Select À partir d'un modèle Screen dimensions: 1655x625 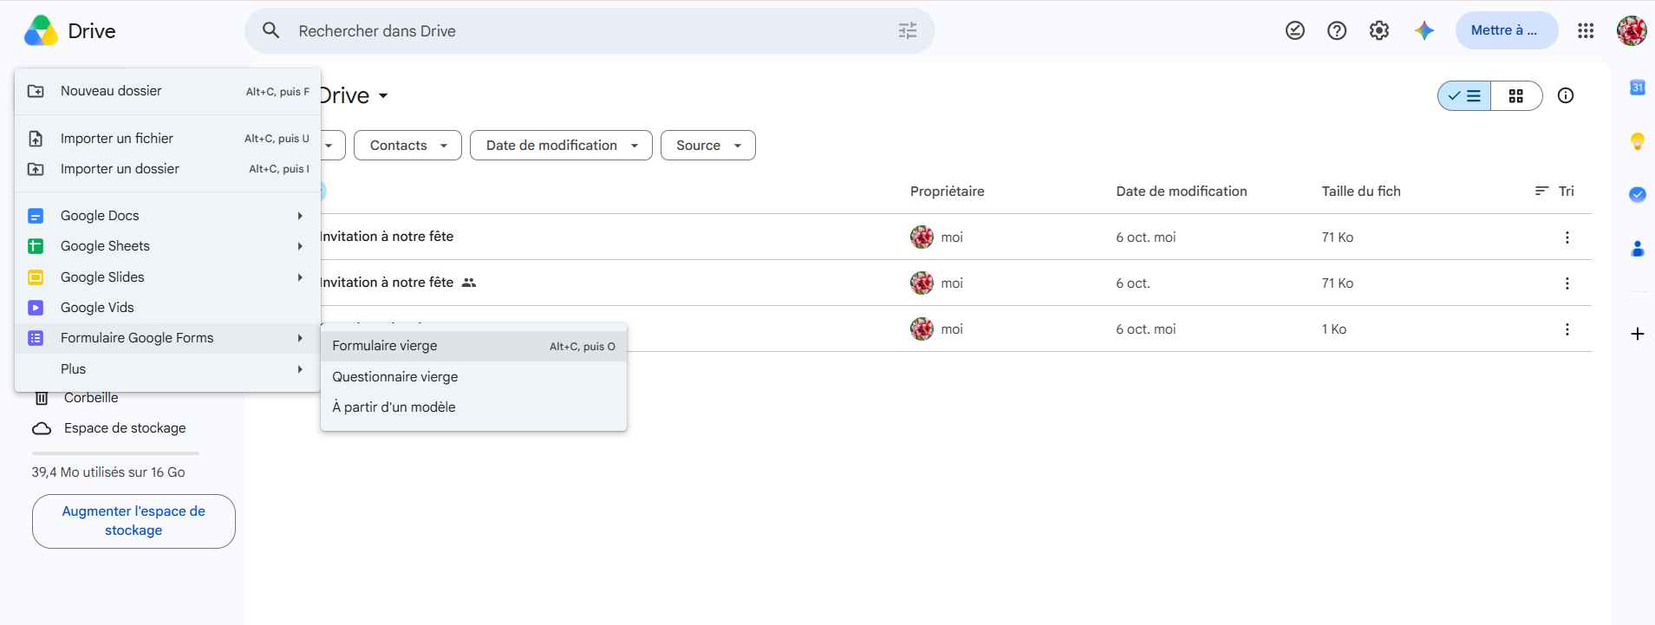click(x=473, y=407)
